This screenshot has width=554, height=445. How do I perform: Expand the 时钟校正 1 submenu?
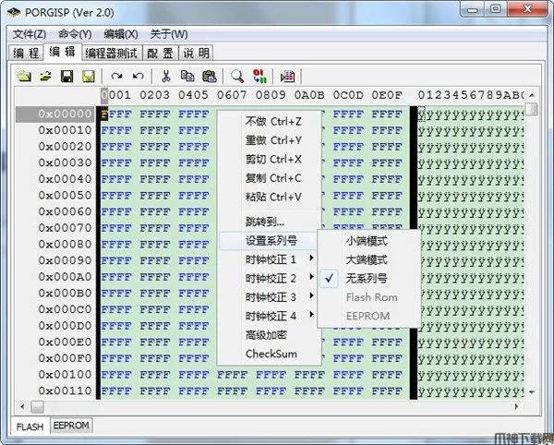point(270,259)
